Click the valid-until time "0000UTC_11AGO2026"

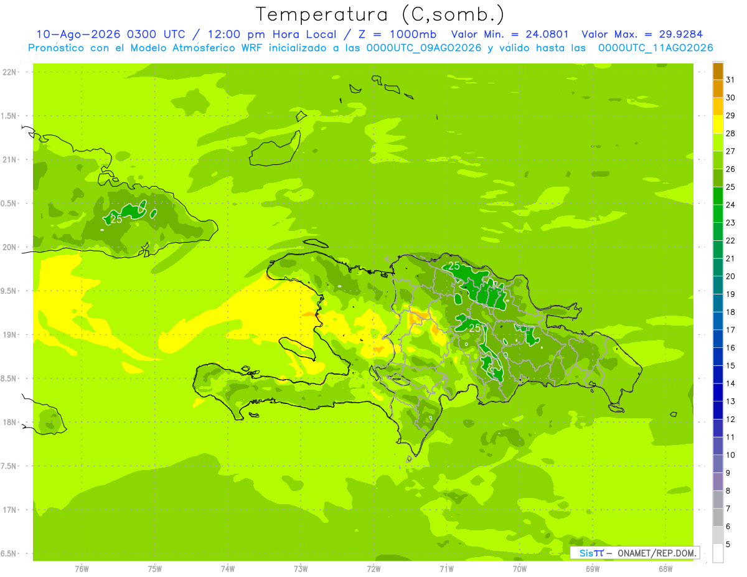tap(655, 47)
